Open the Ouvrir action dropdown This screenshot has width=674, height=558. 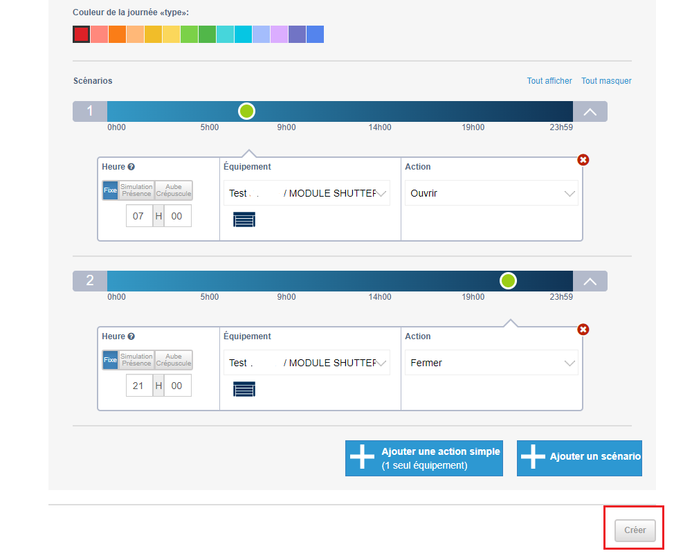pos(491,193)
